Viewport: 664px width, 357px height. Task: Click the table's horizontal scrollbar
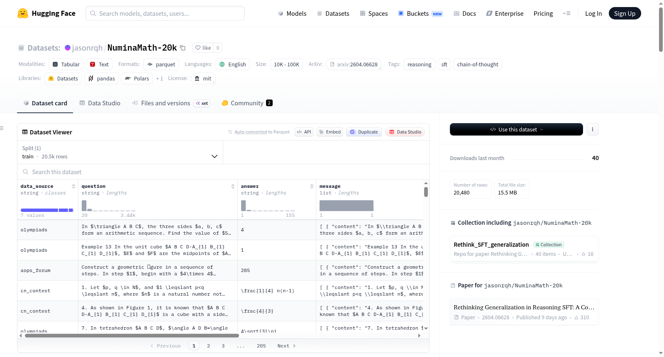[x=132, y=335]
